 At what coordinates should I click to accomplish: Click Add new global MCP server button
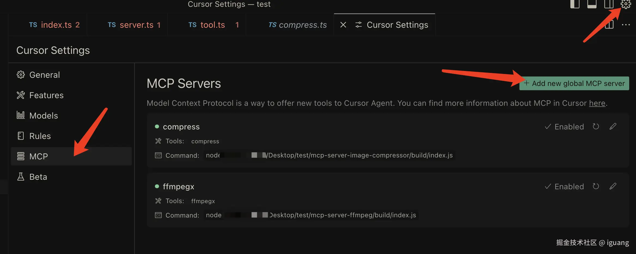pyautogui.click(x=574, y=83)
